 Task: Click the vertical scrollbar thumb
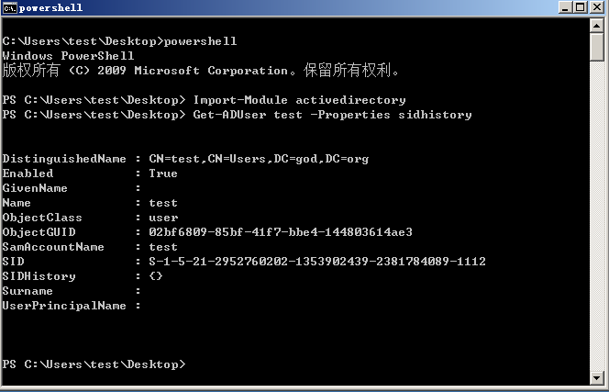(596, 47)
